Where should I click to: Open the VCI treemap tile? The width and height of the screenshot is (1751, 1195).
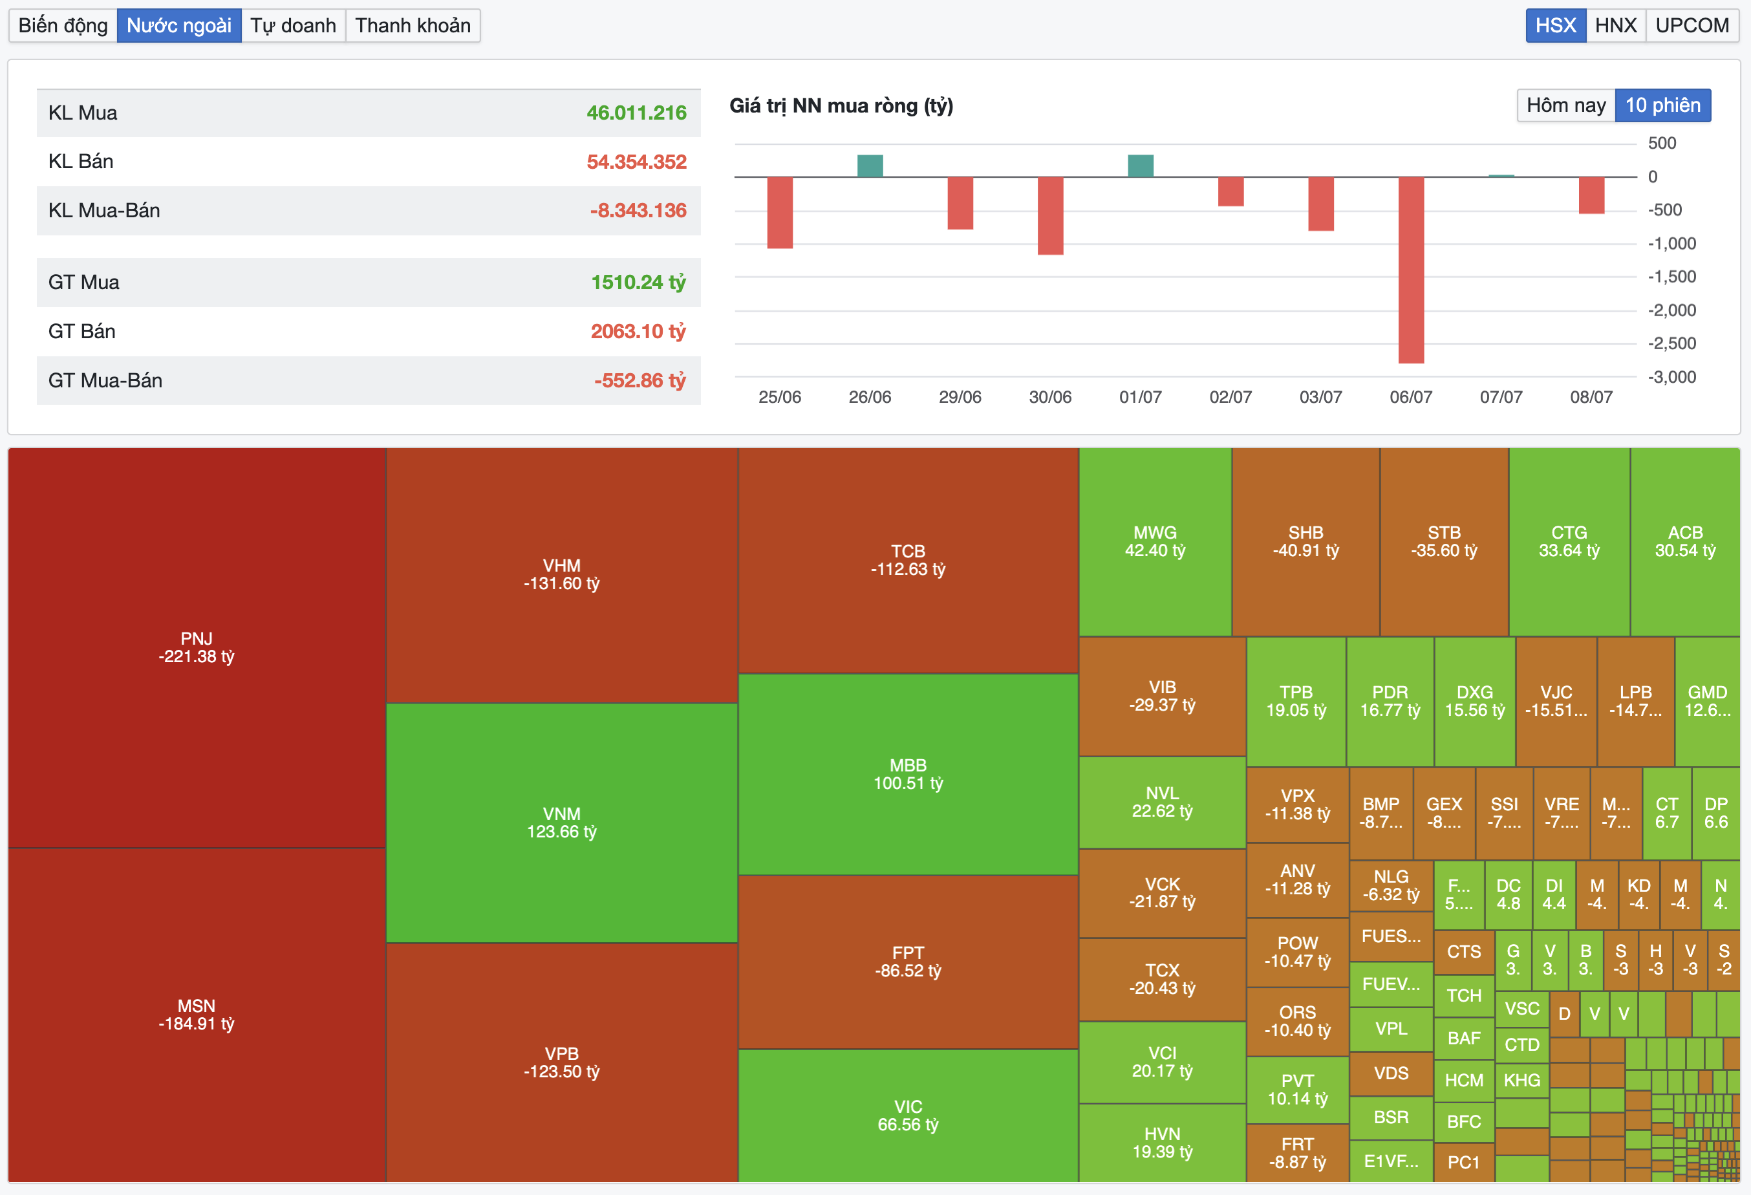1163,1062
